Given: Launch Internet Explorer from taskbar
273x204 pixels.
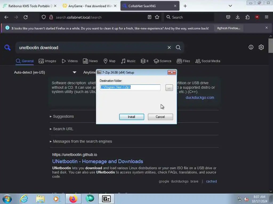Looking at the screenshot, I should coord(24,199).
